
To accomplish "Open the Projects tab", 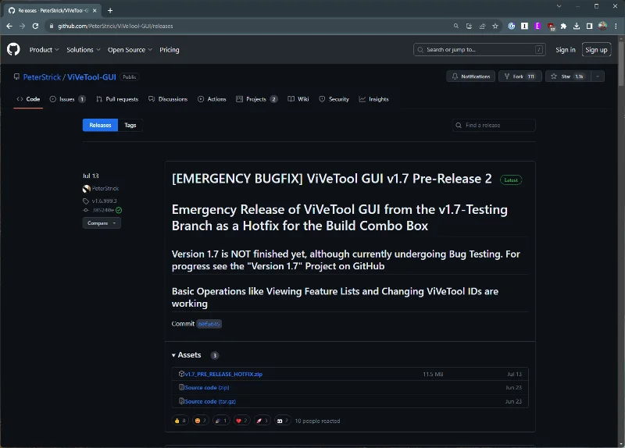I will point(257,99).
